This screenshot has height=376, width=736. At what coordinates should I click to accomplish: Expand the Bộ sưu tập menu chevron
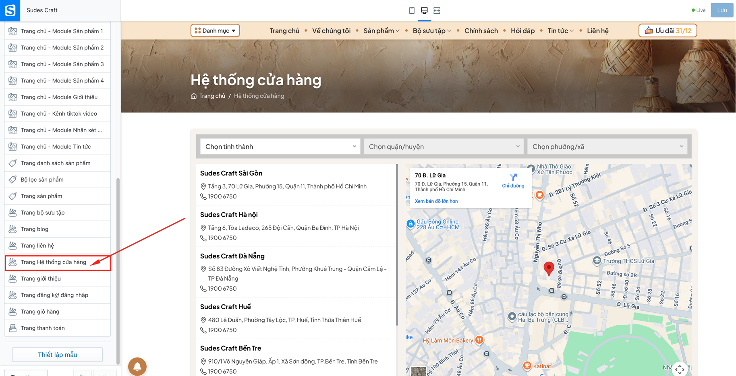(x=449, y=31)
